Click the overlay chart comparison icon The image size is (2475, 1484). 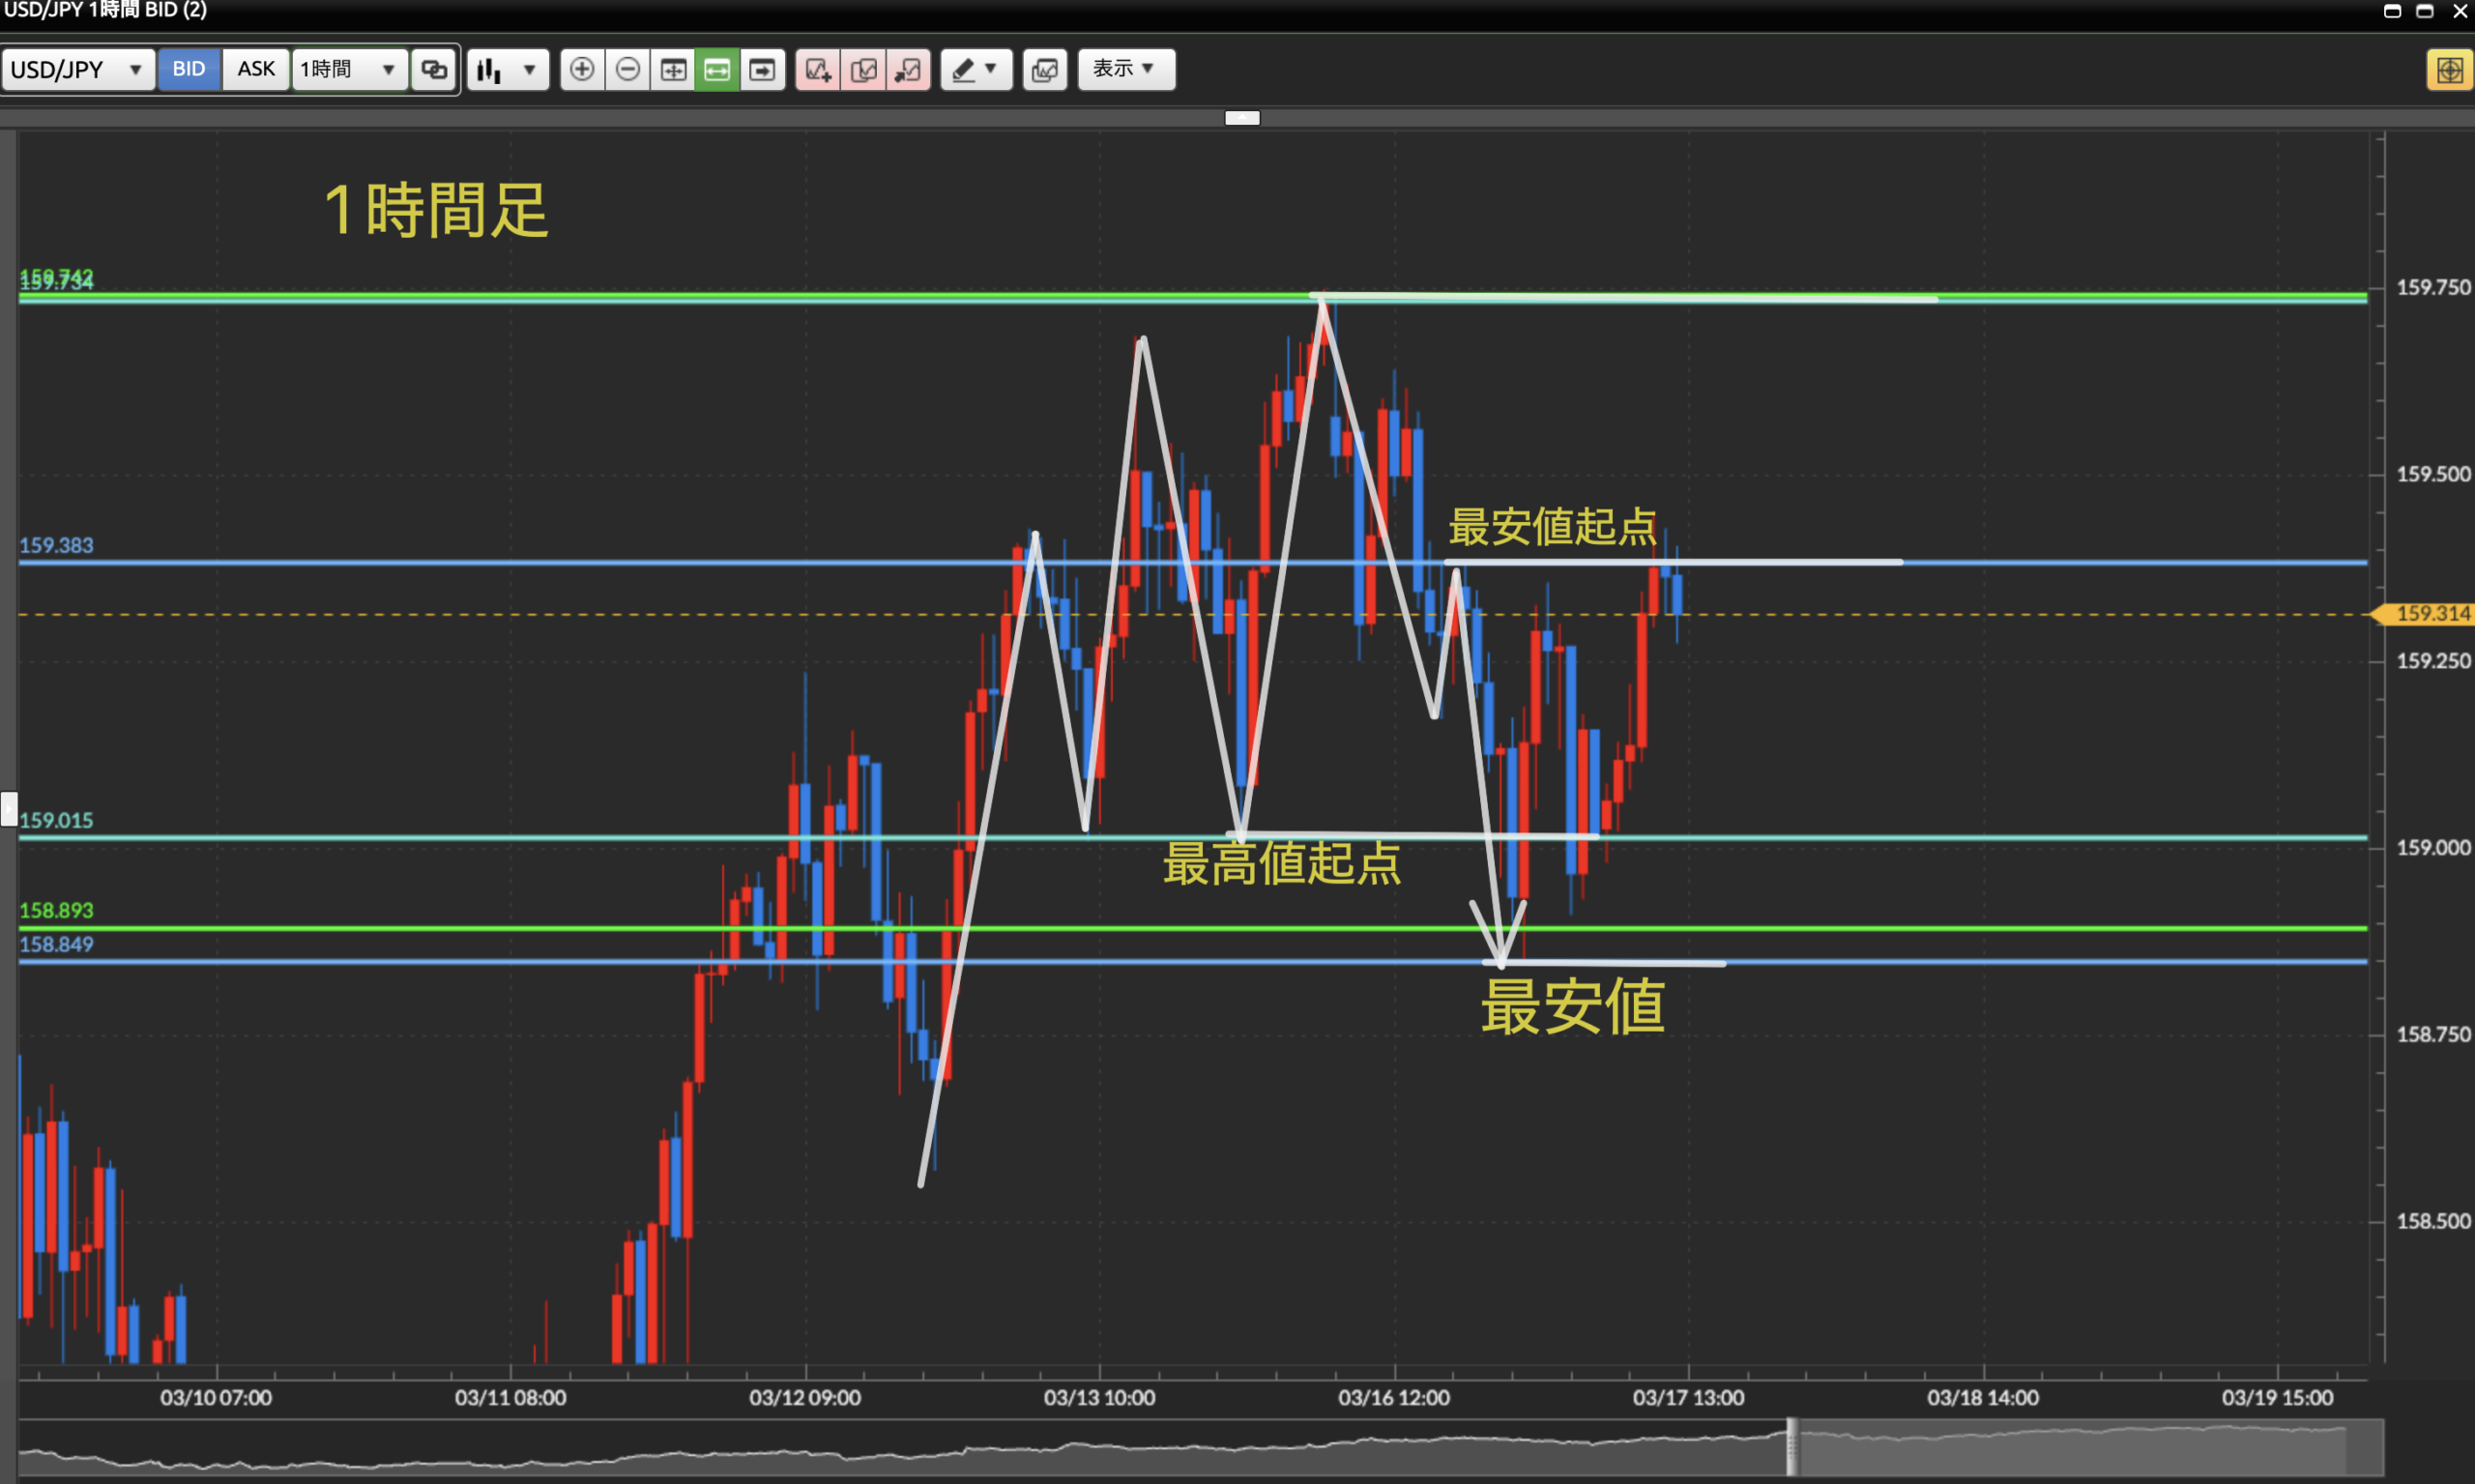point(1045,69)
